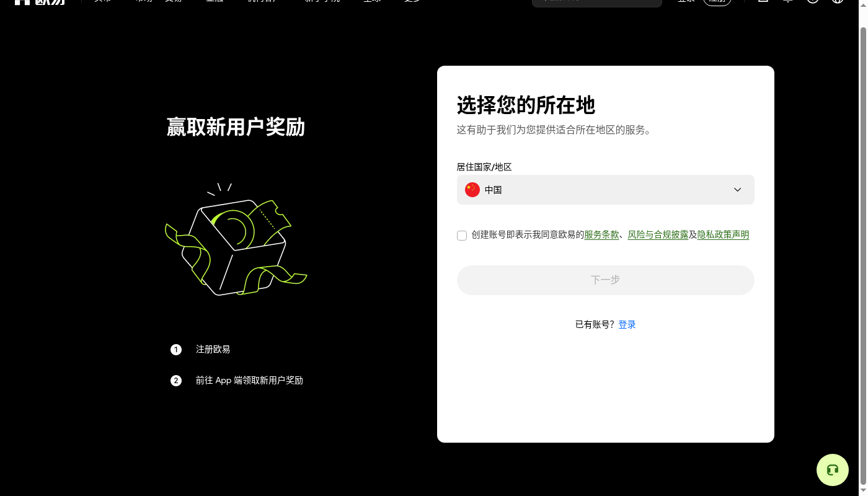Viewport: 868px width, 496px height.
Task: Open the 居住国家/地区 country dropdown
Action: pyautogui.click(x=605, y=190)
